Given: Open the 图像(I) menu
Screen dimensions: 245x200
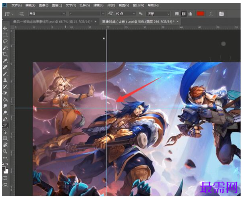Looking at the screenshot, I should pyautogui.click(x=44, y=5).
